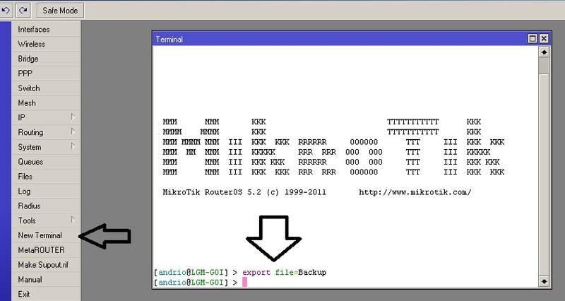Open the Switch menu item
The image size is (565, 301).
tap(46, 88)
